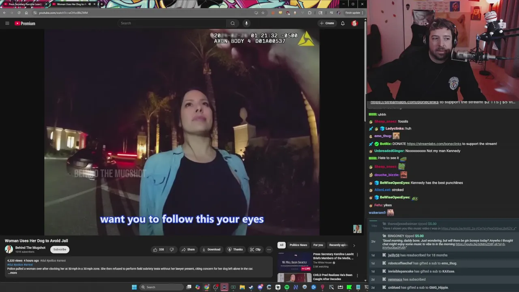Open the CHILD Pred Realizes video title

point(332,277)
